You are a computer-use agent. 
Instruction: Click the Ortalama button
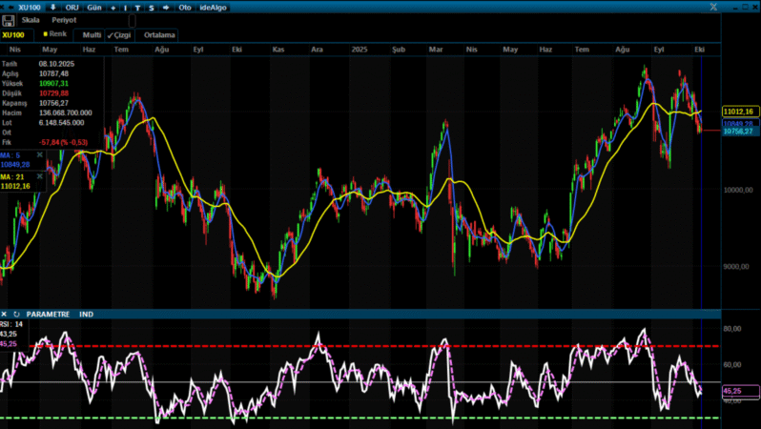(159, 34)
